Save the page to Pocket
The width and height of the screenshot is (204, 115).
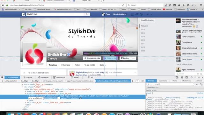(x=175, y=5)
